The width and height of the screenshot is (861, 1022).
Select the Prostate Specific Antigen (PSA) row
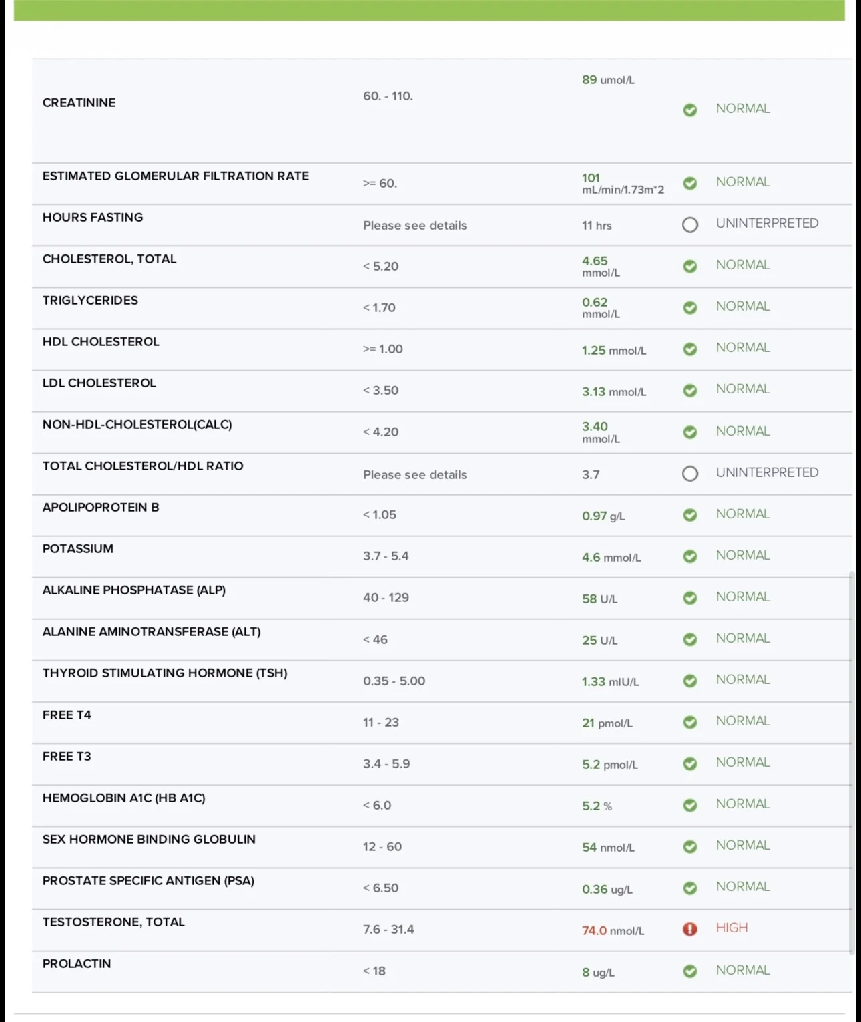[442, 889]
